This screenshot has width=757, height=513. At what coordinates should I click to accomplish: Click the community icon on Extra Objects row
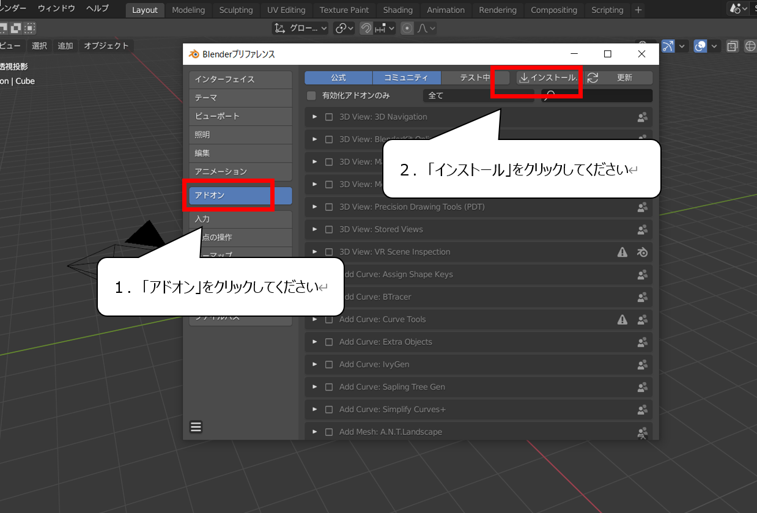tap(642, 342)
